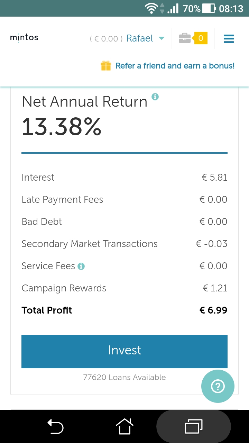Show Net Annual Return info tooltip

(155, 97)
